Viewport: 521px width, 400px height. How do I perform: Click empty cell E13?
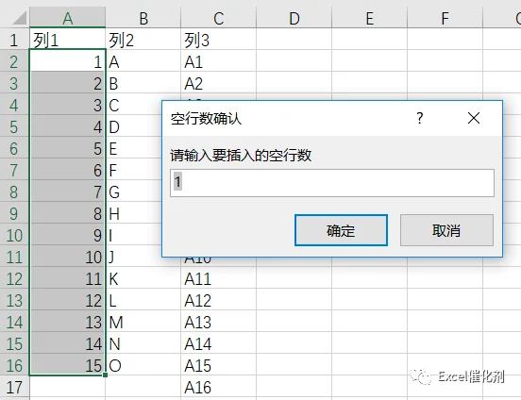pos(369,300)
